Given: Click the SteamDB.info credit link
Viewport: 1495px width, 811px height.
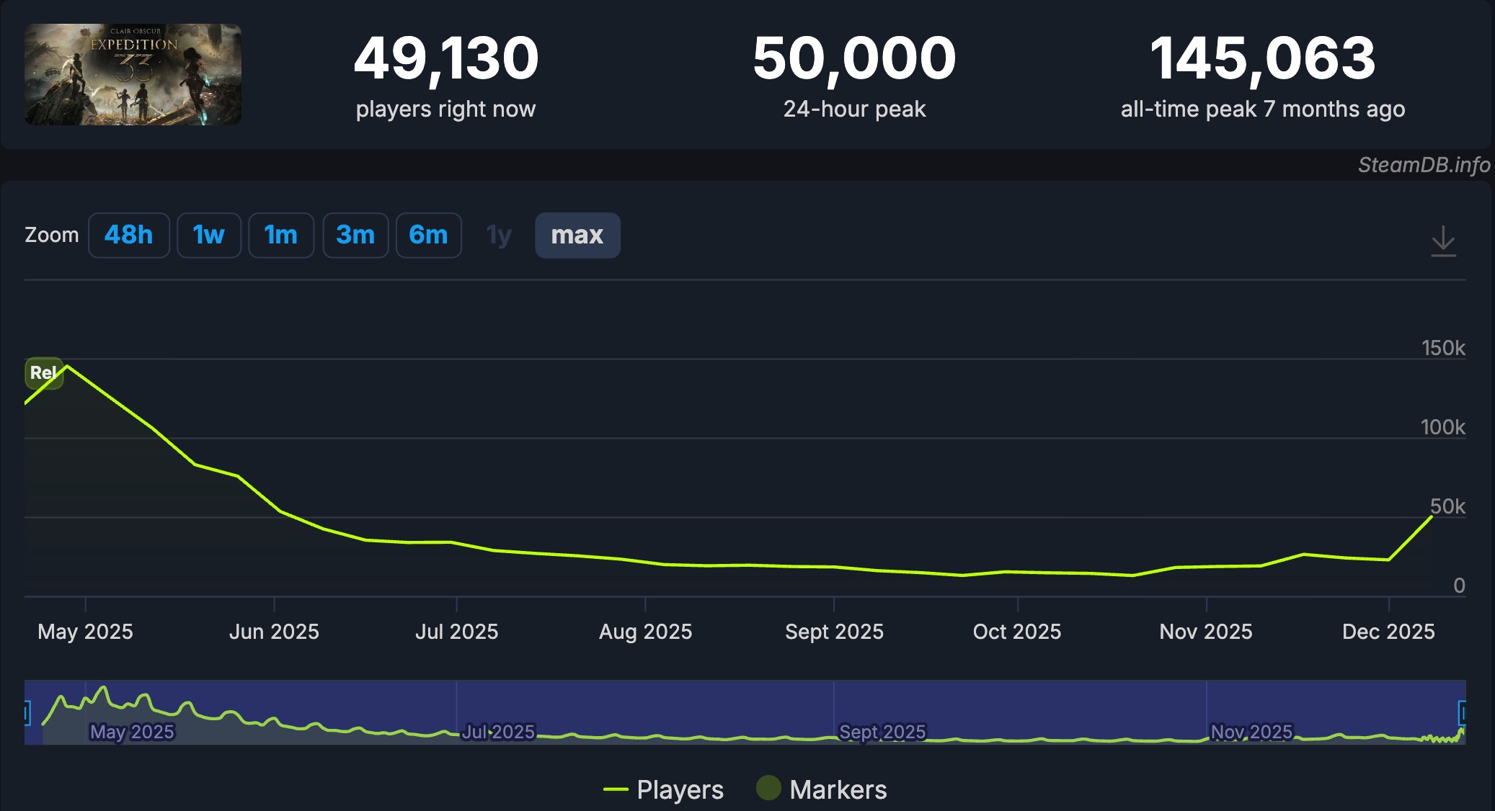Looking at the screenshot, I should coord(1423,165).
